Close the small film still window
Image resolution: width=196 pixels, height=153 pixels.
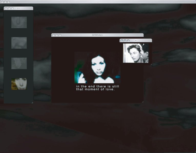pyautogui.click(x=122, y=40)
